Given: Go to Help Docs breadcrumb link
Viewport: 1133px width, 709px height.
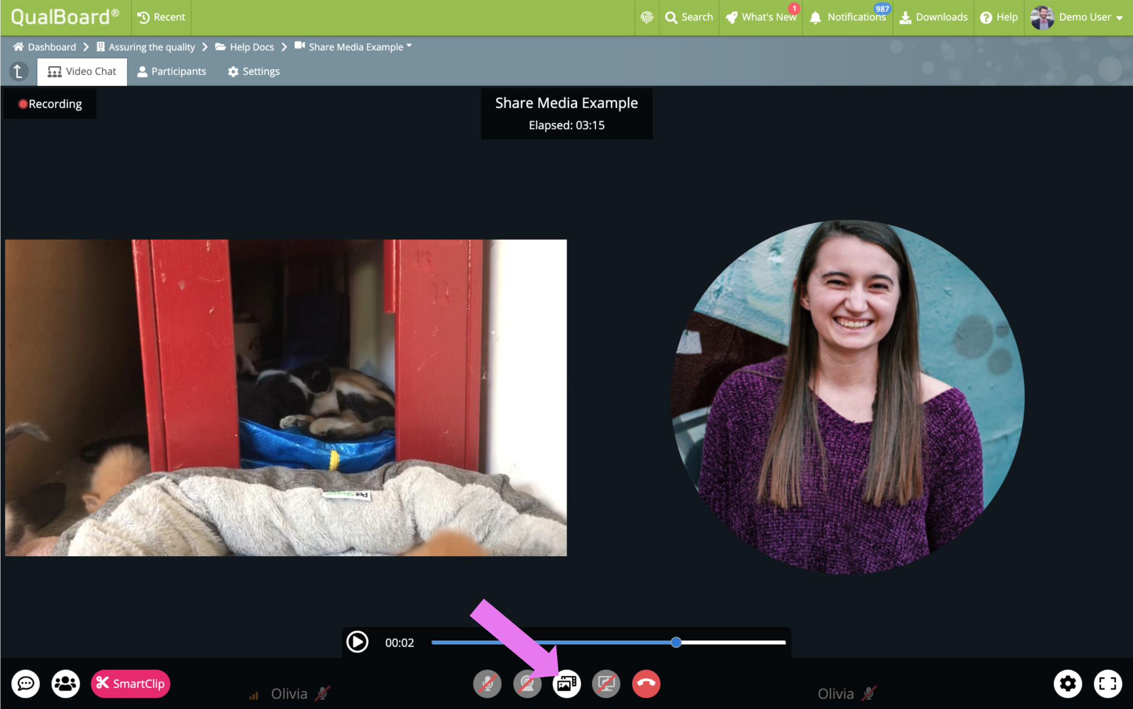Looking at the screenshot, I should [251, 47].
